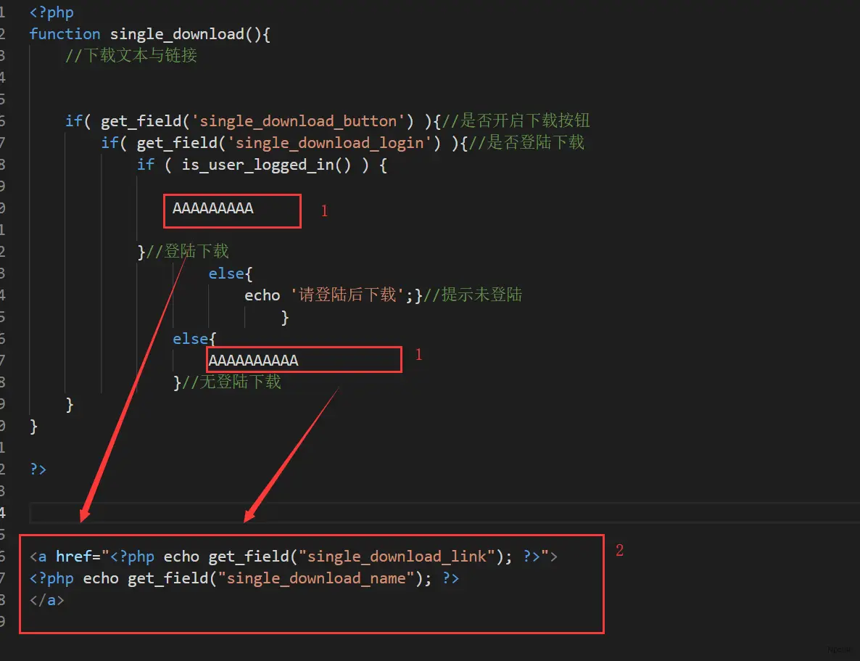Click the comment '//无登陆下载'
This screenshot has width=860, height=661.
tap(231, 382)
